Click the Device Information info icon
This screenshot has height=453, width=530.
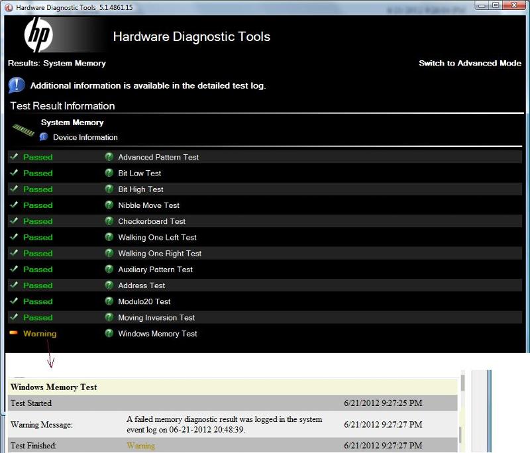pos(44,137)
